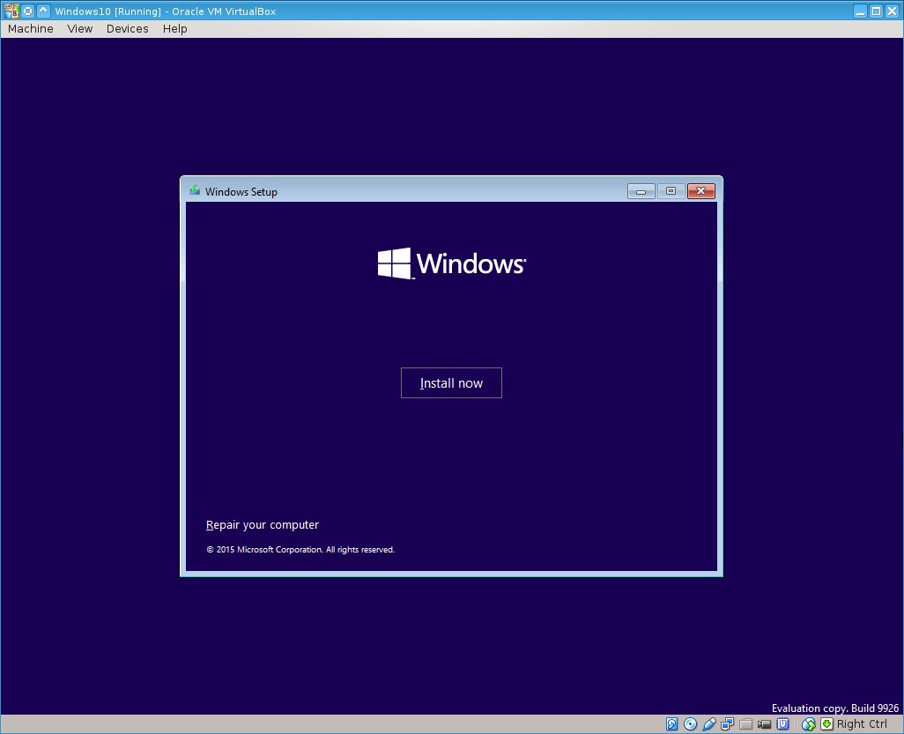Viewport: 904px width, 734px height.
Task: Click the optical disk indicator icon
Action: click(x=690, y=724)
